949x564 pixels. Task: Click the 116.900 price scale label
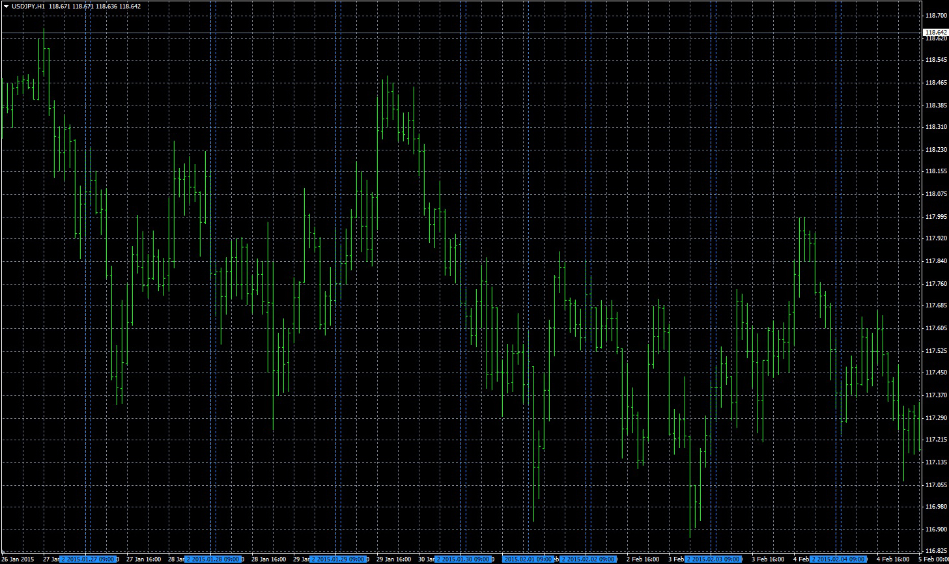point(936,529)
